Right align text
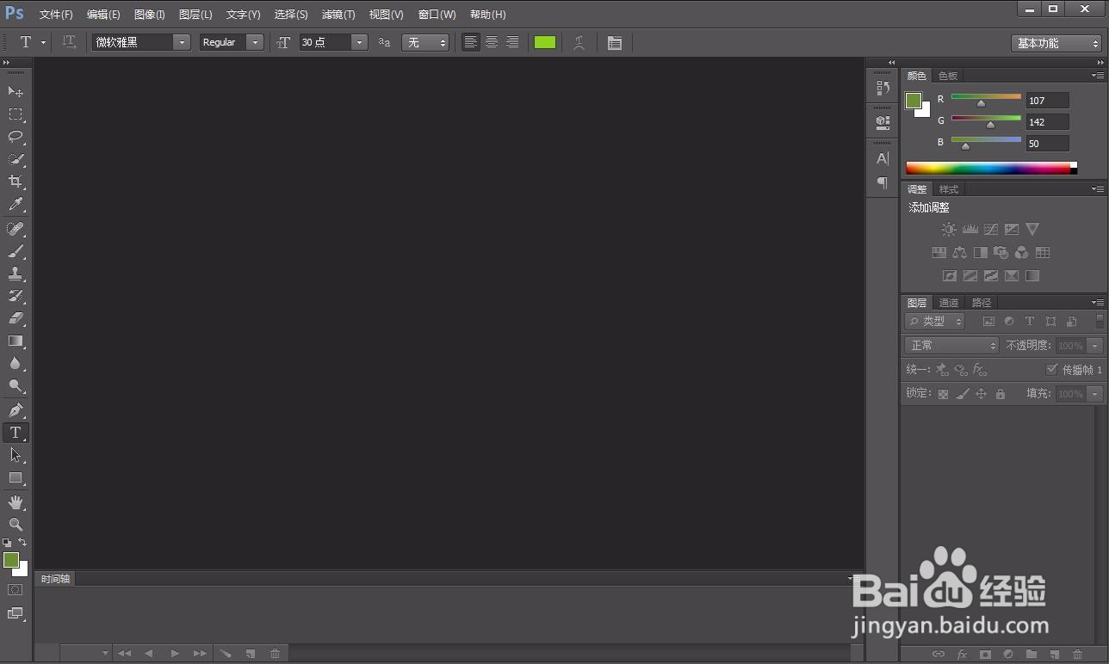This screenshot has width=1109, height=664. [x=512, y=42]
